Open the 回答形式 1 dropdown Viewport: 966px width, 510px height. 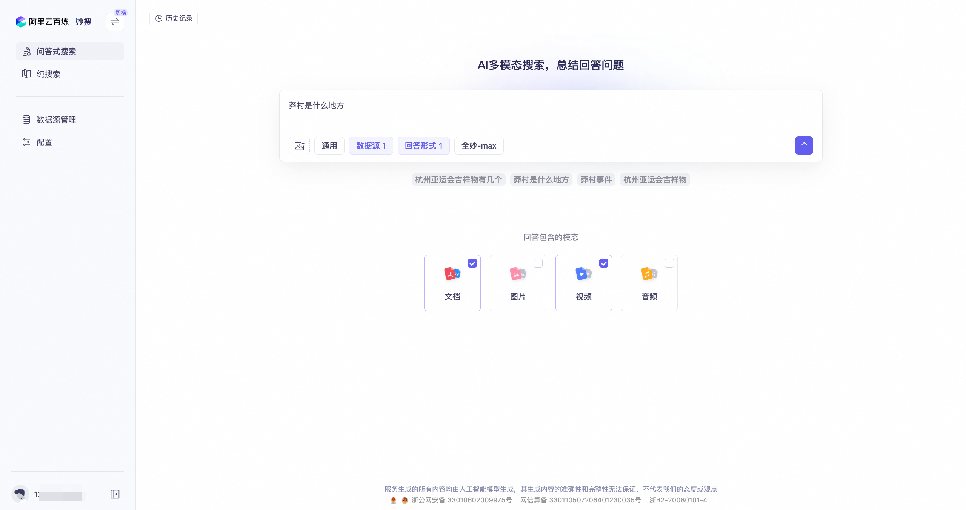423,146
